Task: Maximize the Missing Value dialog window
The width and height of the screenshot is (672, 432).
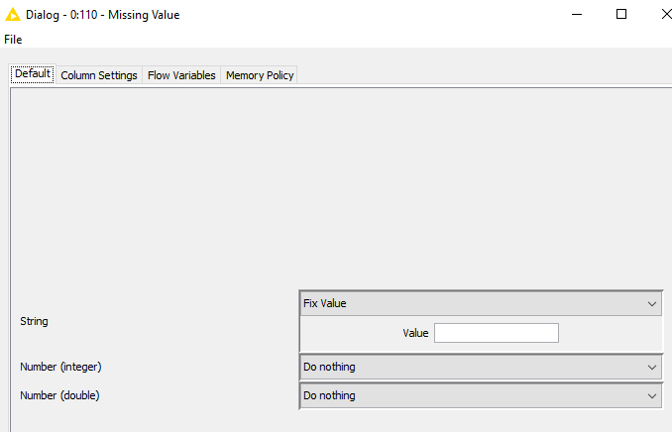Action: (x=621, y=14)
